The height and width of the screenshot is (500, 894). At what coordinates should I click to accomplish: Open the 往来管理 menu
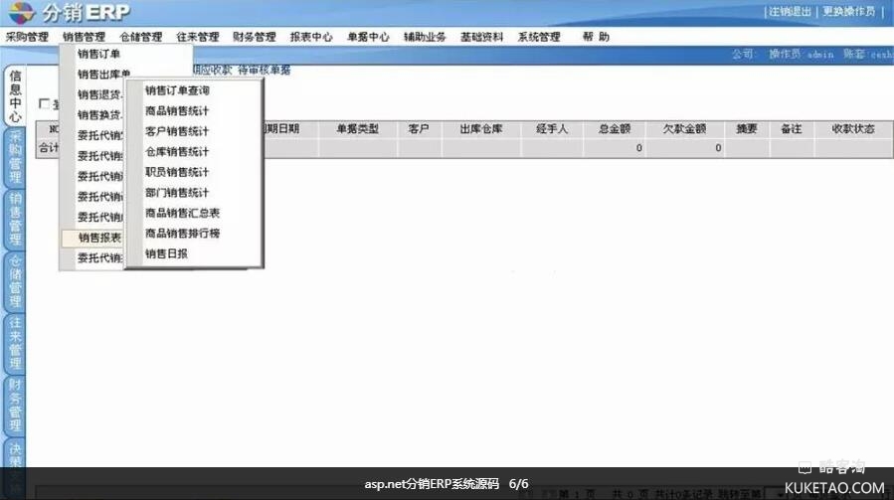pos(197,37)
